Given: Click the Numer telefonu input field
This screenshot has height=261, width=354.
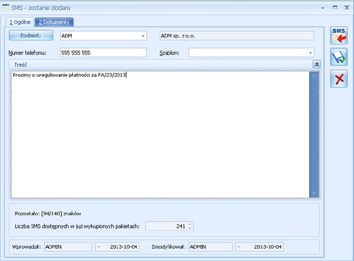Looking at the screenshot, I should tap(103, 53).
